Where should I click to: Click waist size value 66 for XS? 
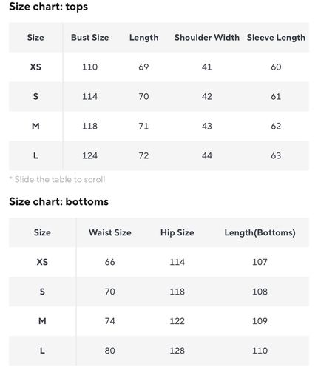(x=109, y=262)
